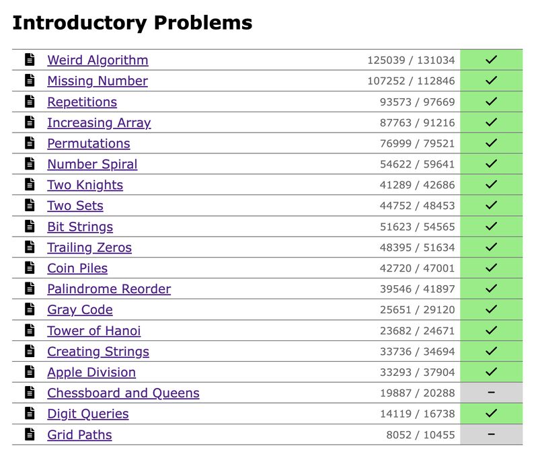Open Chessboard and Queens problem
This screenshot has width=538, height=460.
pos(123,393)
